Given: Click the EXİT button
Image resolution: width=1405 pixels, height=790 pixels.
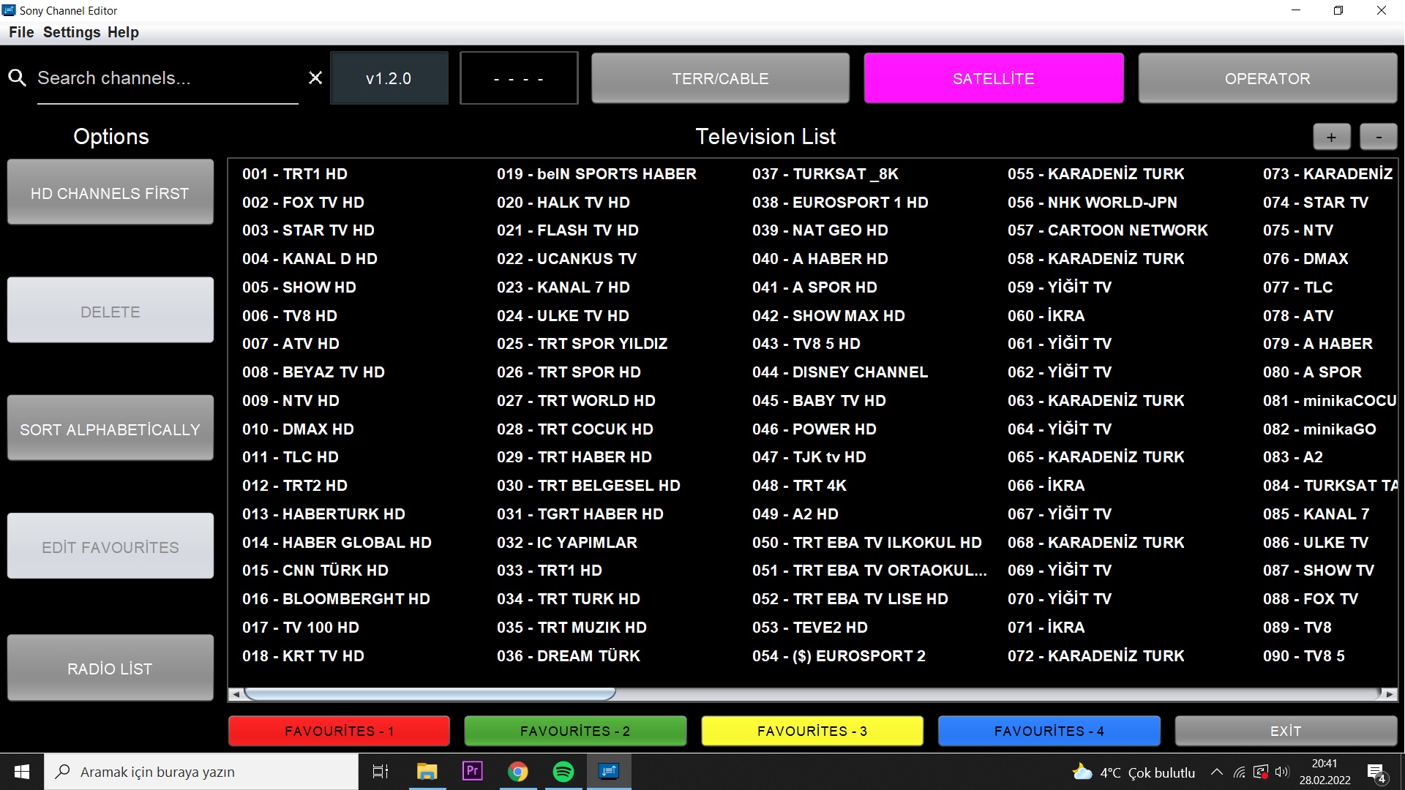Looking at the screenshot, I should pyautogui.click(x=1286, y=731).
